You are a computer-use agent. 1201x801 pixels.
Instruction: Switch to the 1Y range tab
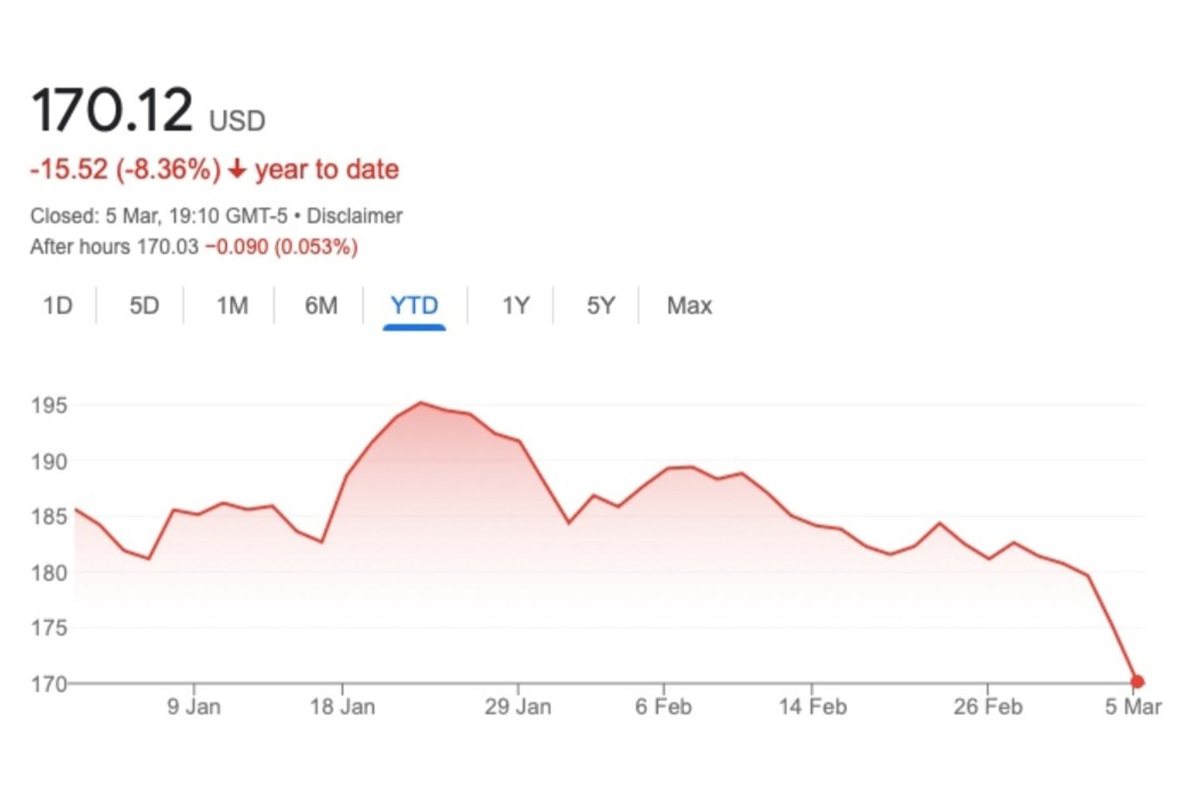(x=515, y=306)
